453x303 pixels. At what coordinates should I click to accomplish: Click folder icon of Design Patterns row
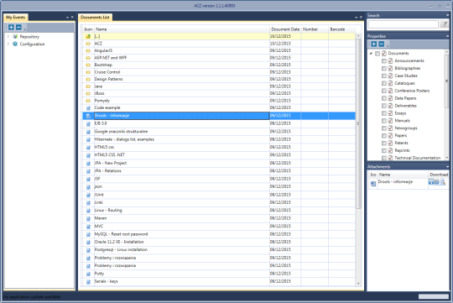pos(88,79)
